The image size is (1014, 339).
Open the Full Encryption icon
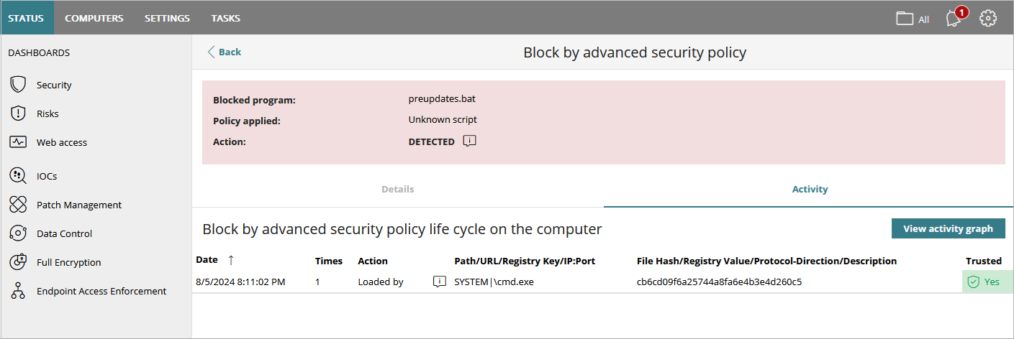click(18, 262)
